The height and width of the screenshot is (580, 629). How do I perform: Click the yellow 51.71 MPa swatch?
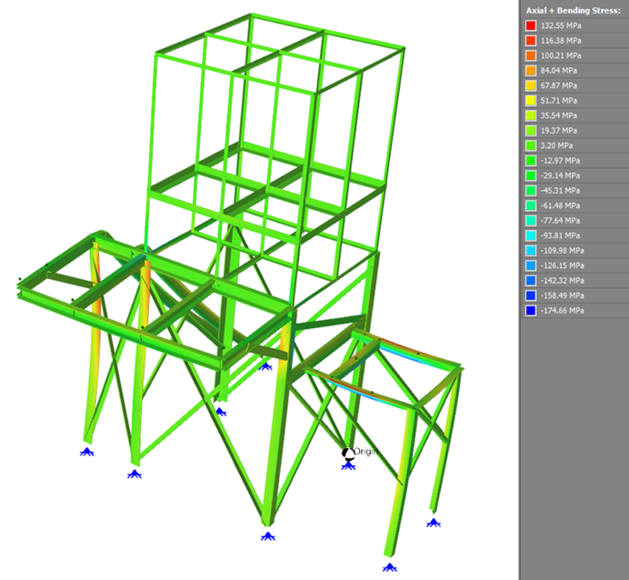coord(531,101)
